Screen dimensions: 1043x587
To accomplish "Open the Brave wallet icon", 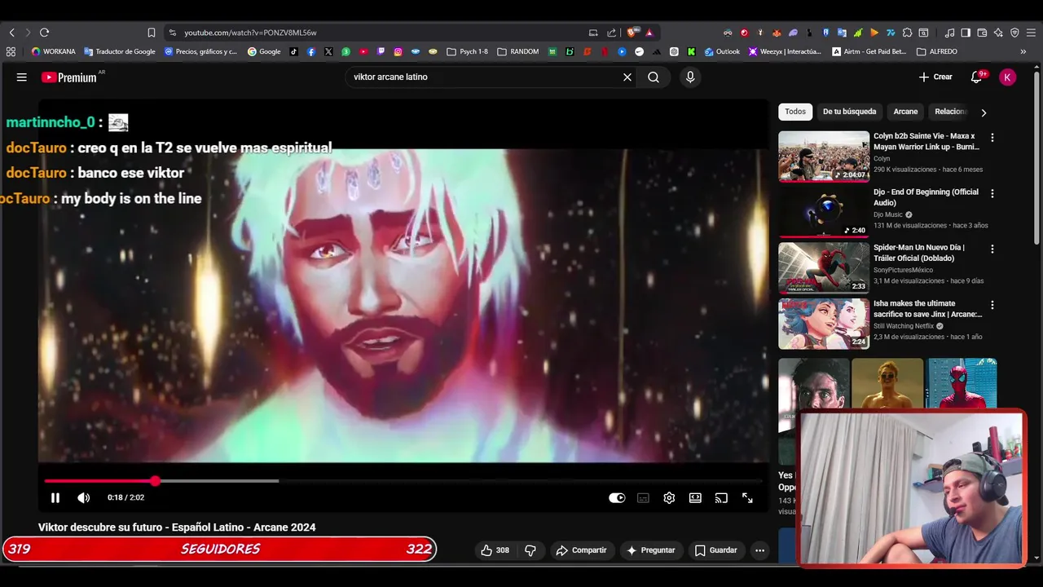I will [982, 33].
